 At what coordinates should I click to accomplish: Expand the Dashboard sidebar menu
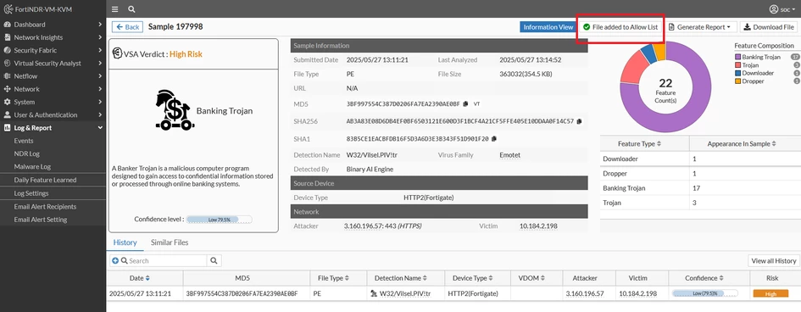(x=53, y=24)
